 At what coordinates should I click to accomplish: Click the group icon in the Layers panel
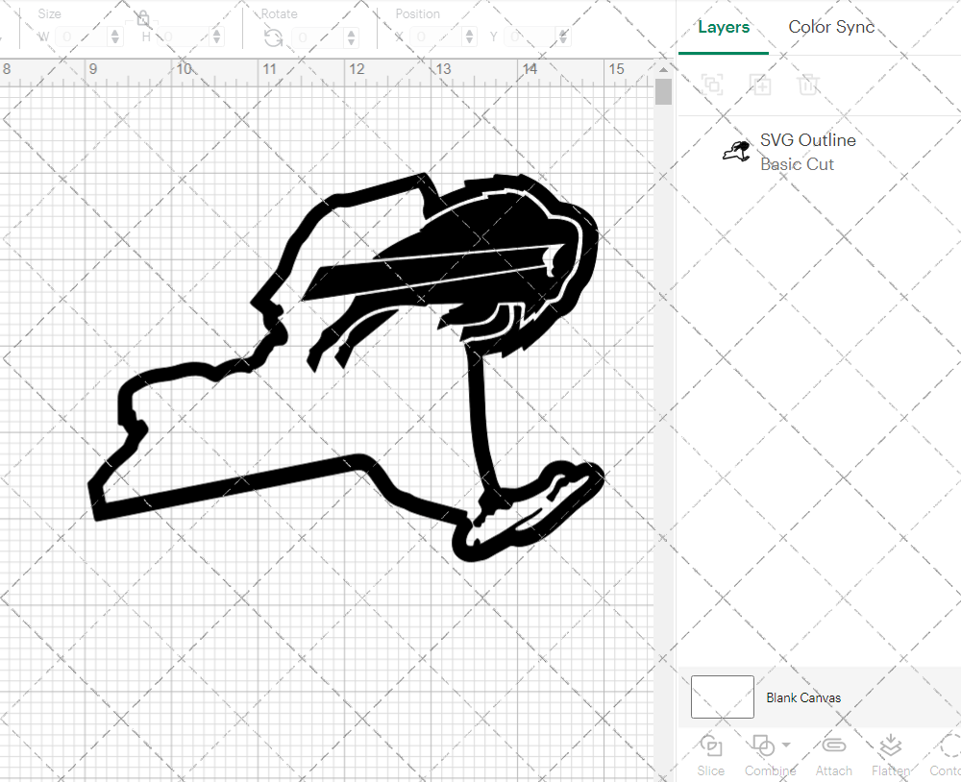tap(712, 85)
